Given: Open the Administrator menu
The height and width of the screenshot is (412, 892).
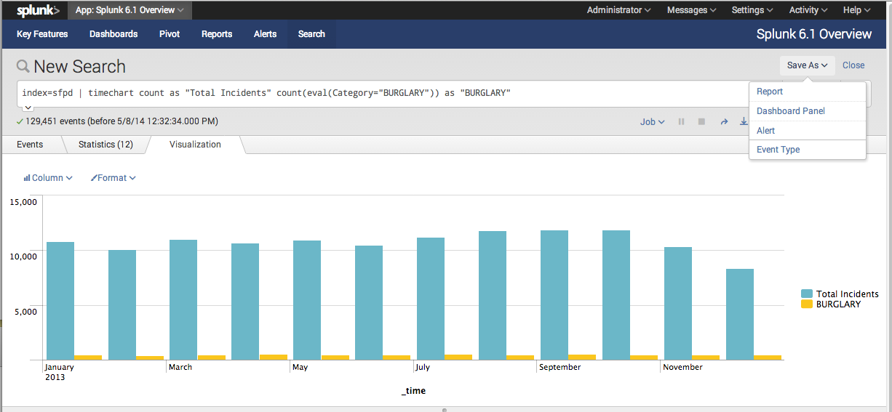Looking at the screenshot, I should tap(618, 10).
